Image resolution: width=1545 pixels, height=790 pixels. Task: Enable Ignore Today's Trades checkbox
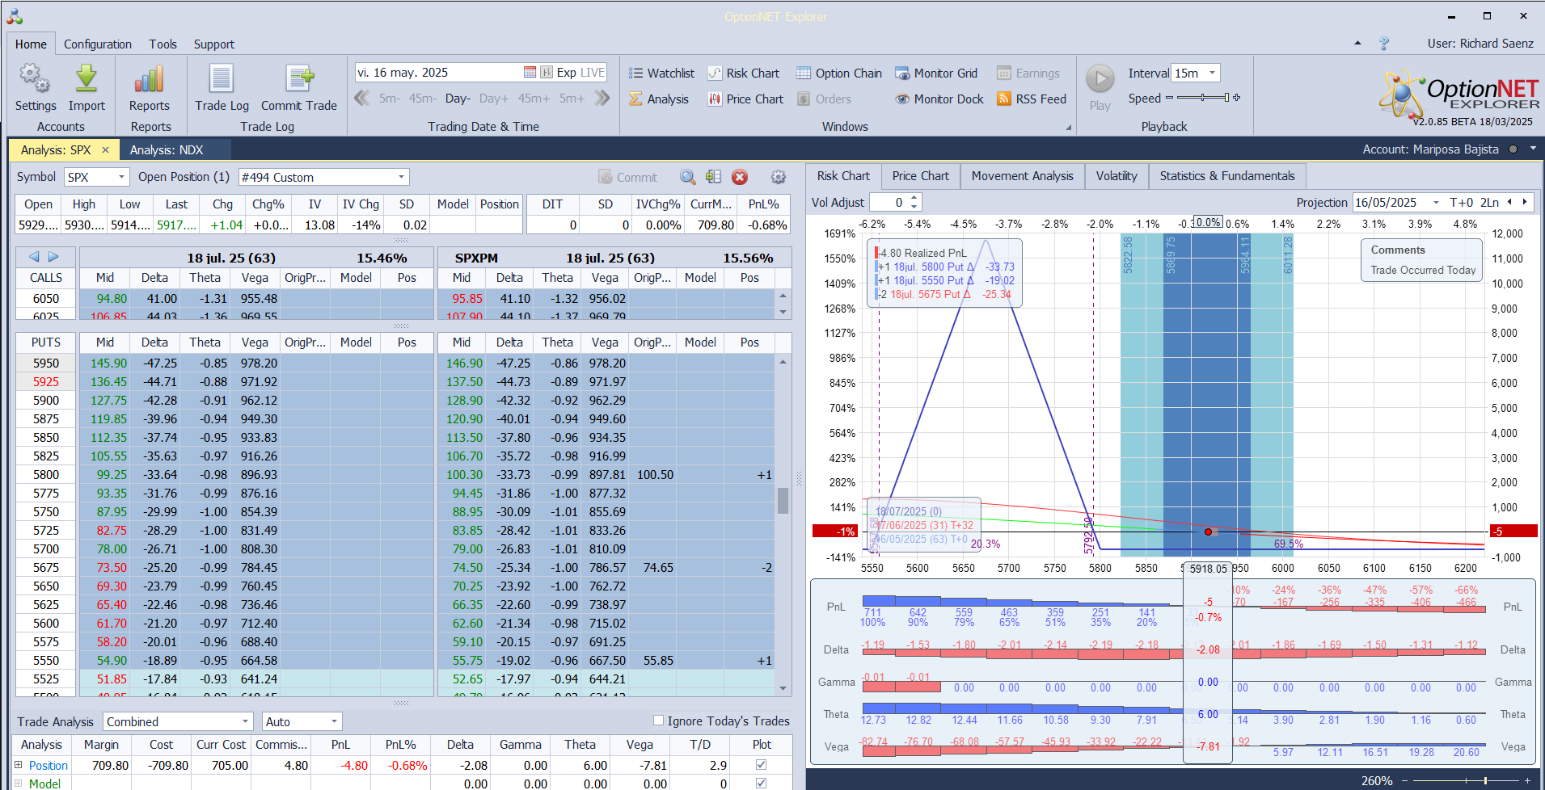click(x=658, y=721)
